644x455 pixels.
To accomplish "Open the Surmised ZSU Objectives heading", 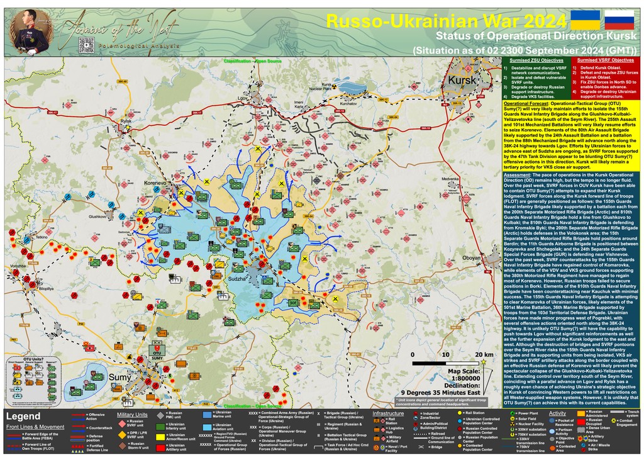I will coord(532,59).
